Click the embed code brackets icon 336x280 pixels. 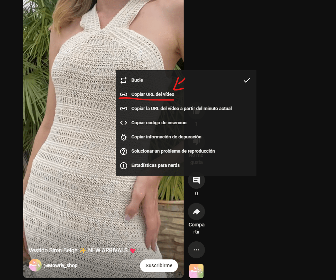pyautogui.click(x=124, y=123)
